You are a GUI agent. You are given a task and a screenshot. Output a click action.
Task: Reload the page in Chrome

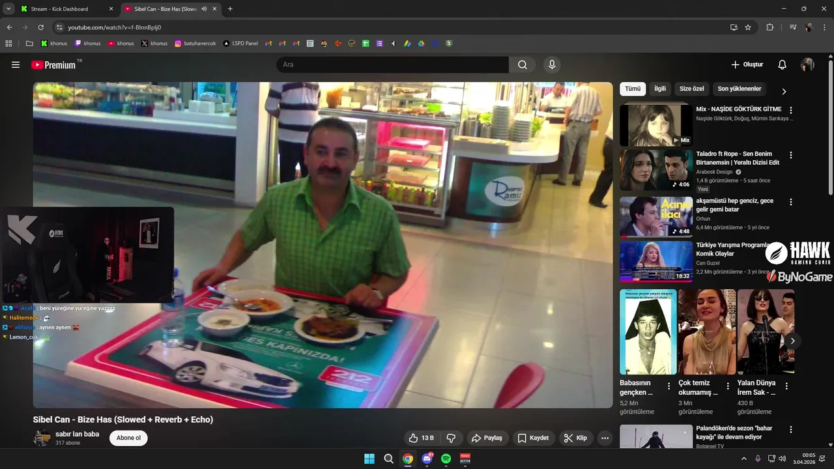(40, 27)
